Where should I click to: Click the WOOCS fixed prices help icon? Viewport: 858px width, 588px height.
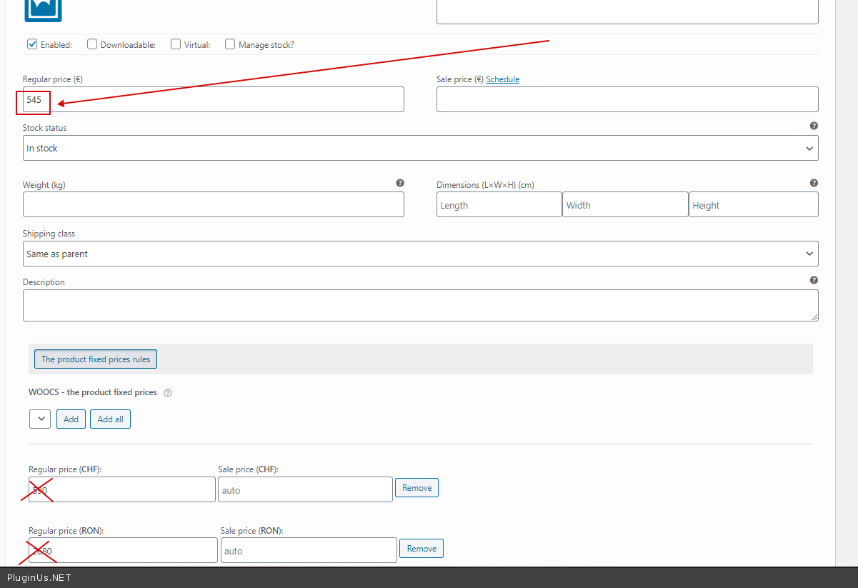tap(168, 393)
